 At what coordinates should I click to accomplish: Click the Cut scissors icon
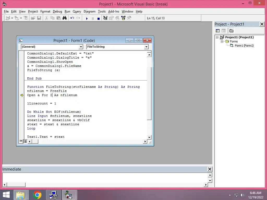pyautogui.click(x=46, y=18)
